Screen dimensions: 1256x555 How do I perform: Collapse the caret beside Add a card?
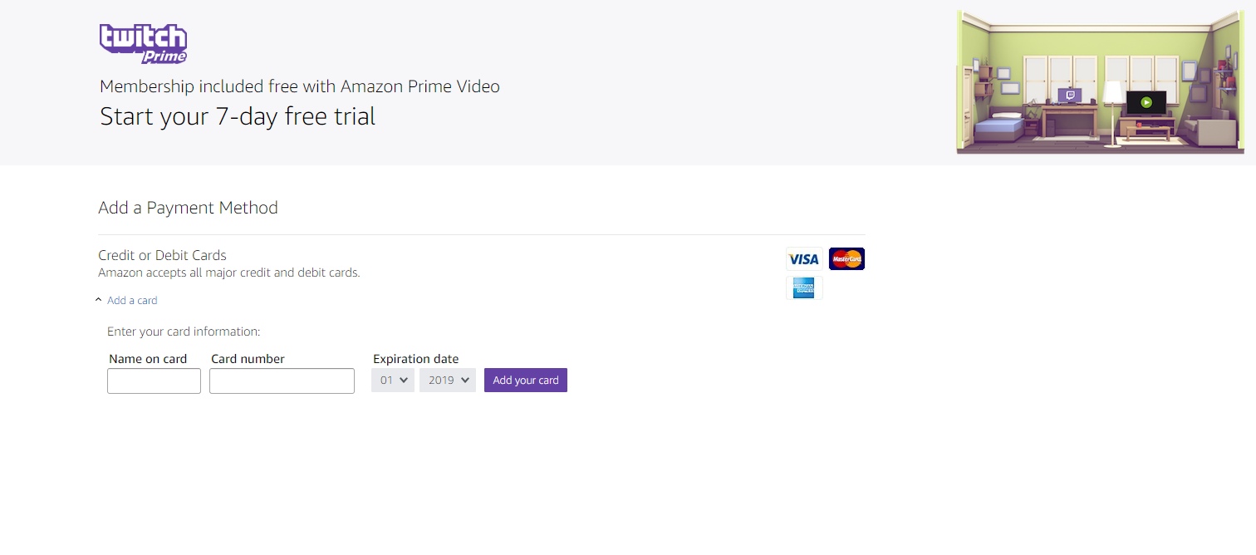pyautogui.click(x=99, y=300)
